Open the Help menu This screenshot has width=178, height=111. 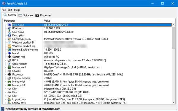click(17, 10)
